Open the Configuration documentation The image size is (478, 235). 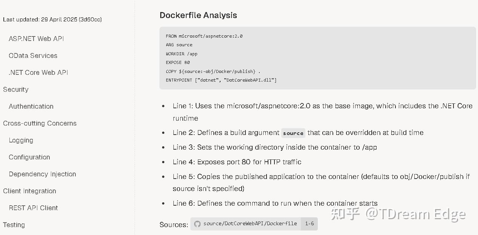click(29, 157)
